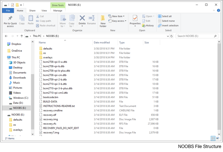Click the Move to icon
This screenshot has width=223, height=152.
click(x=63, y=18)
